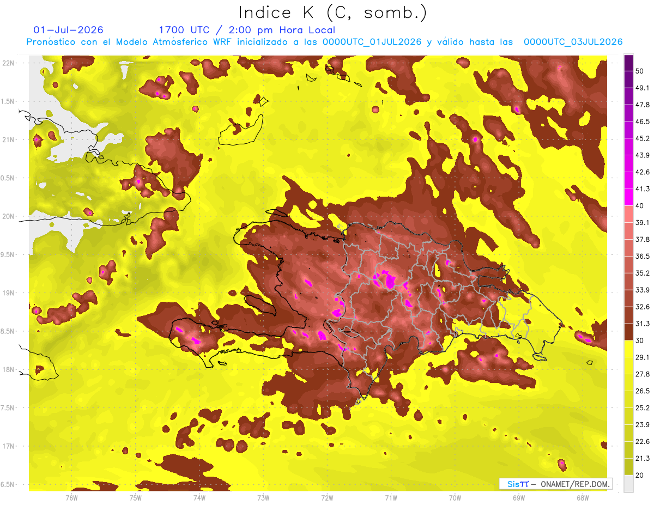Click the 71W longitude label
The width and height of the screenshot is (654, 505).
tap(391, 497)
